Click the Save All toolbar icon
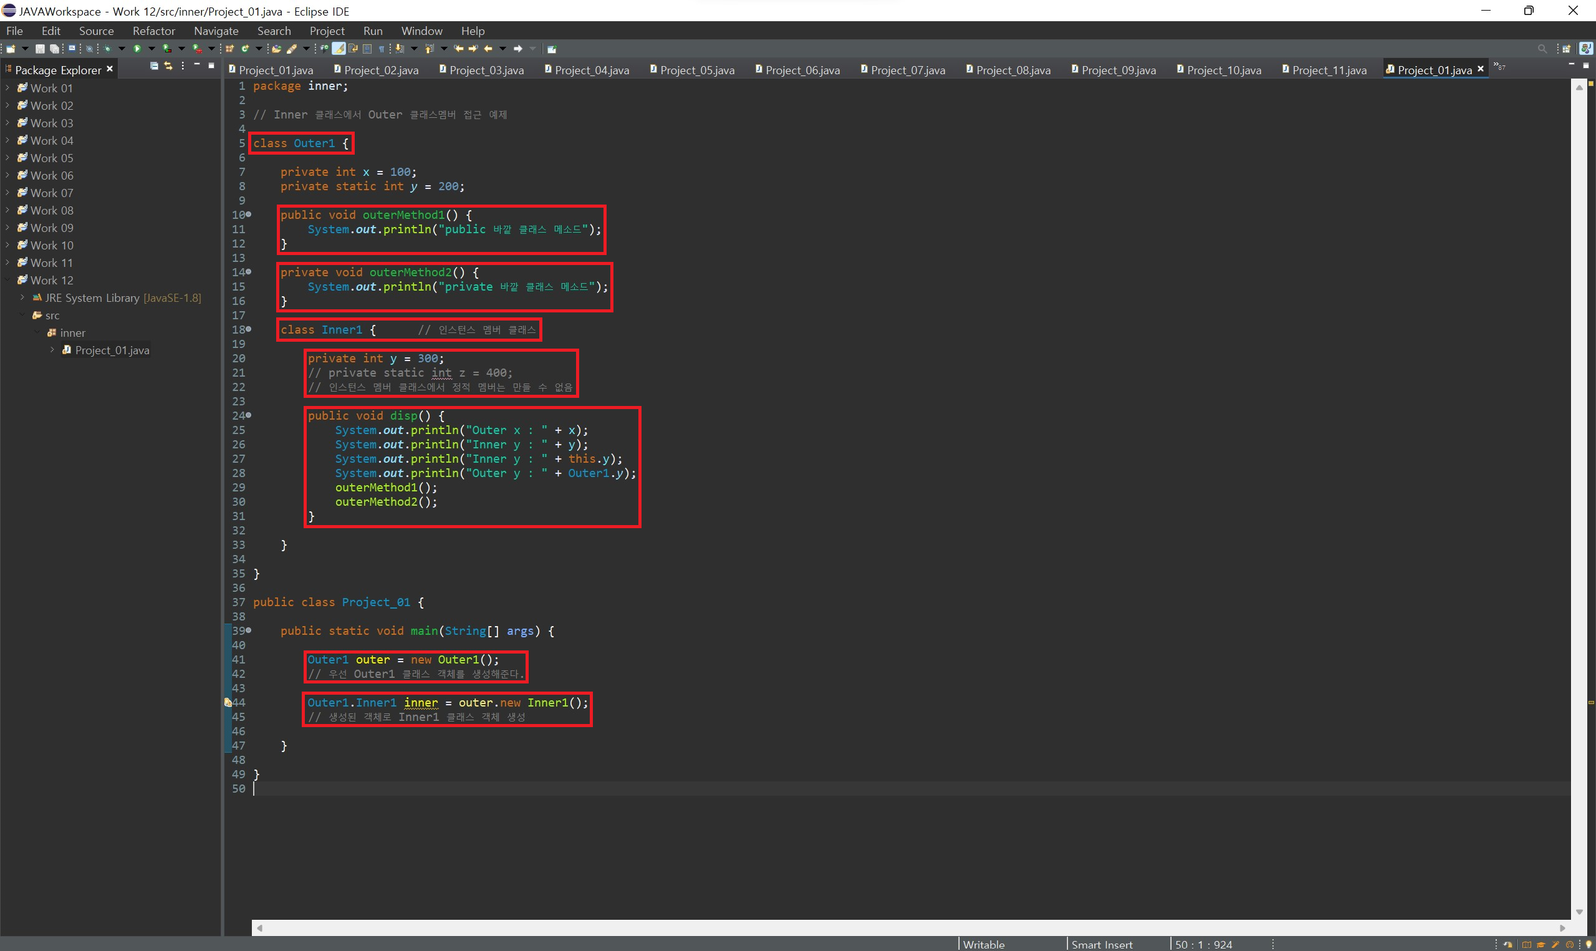The image size is (1596, 951). (54, 49)
